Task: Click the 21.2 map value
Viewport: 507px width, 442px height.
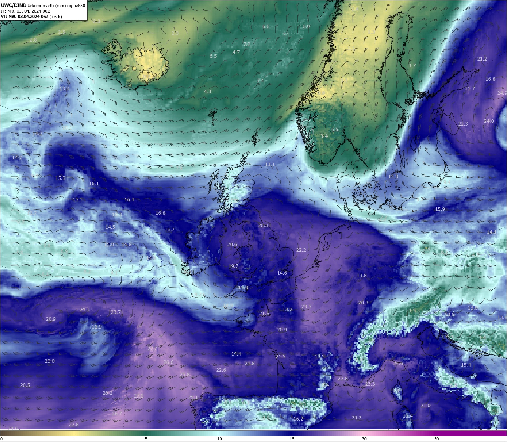Action: click(x=482, y=59)
